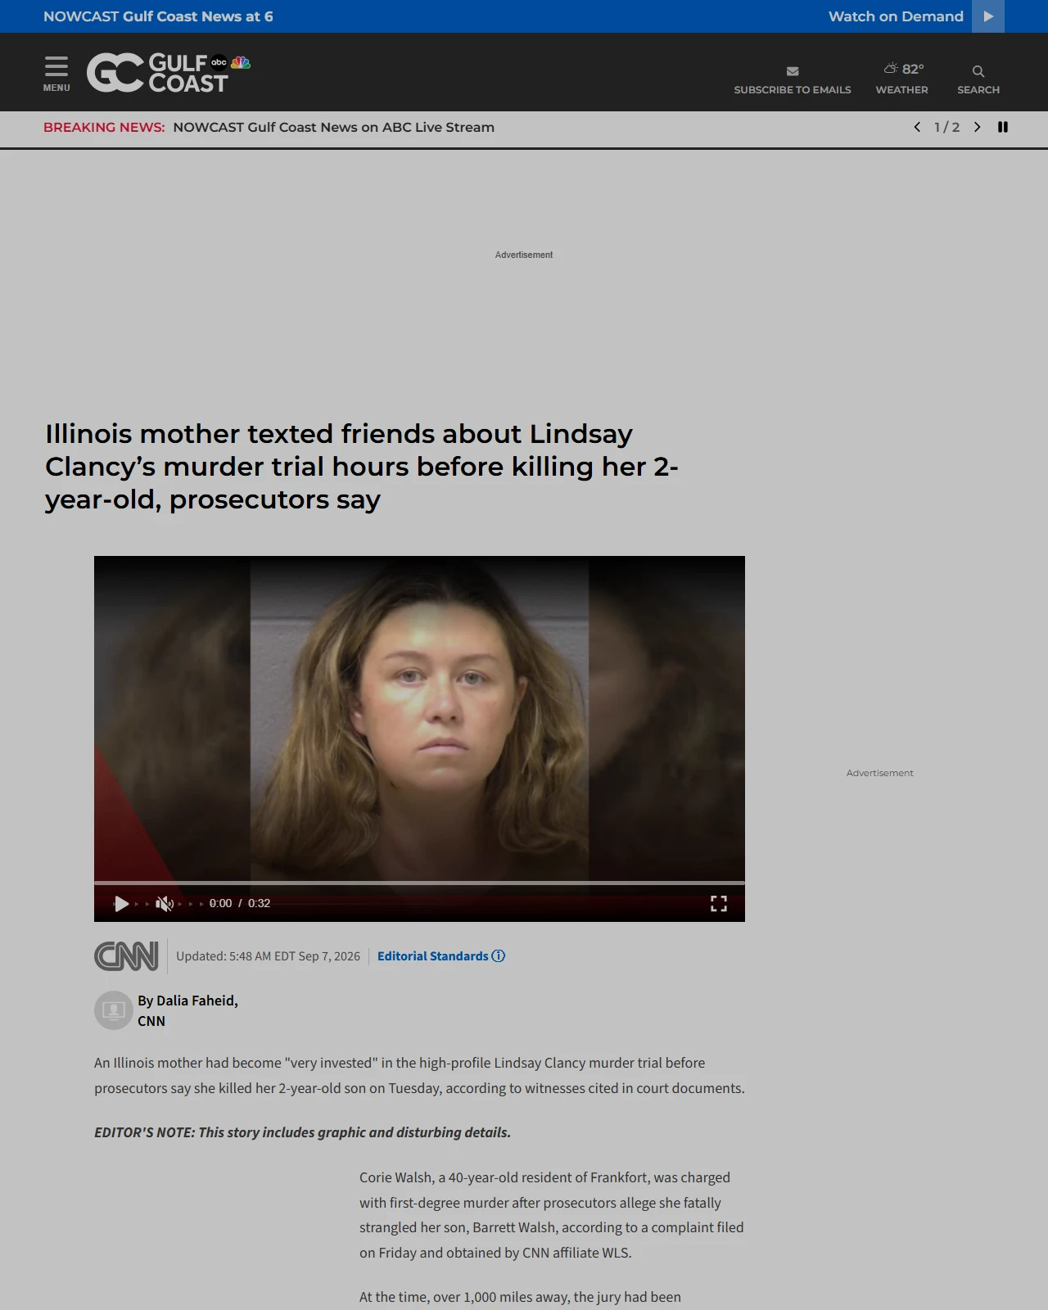The height and width of the screenshot is (1310, 1048).
Task: Enter fullscreen video mode
Action: pyautogui.click(x=719, y=903)
